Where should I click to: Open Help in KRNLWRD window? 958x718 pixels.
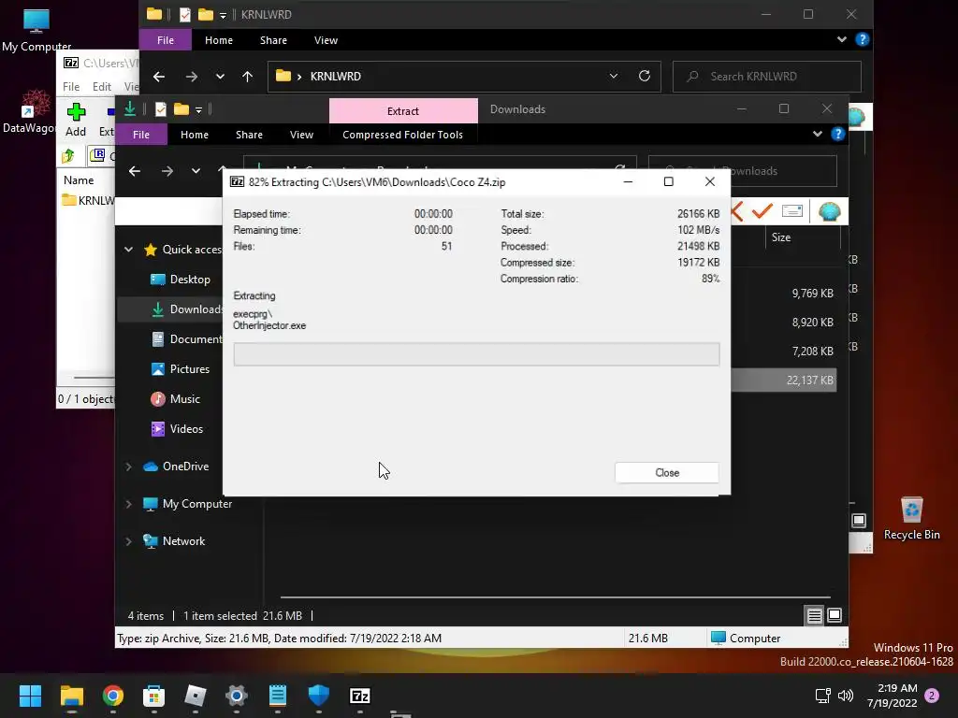pyautogui.click(x=862, y=39)
